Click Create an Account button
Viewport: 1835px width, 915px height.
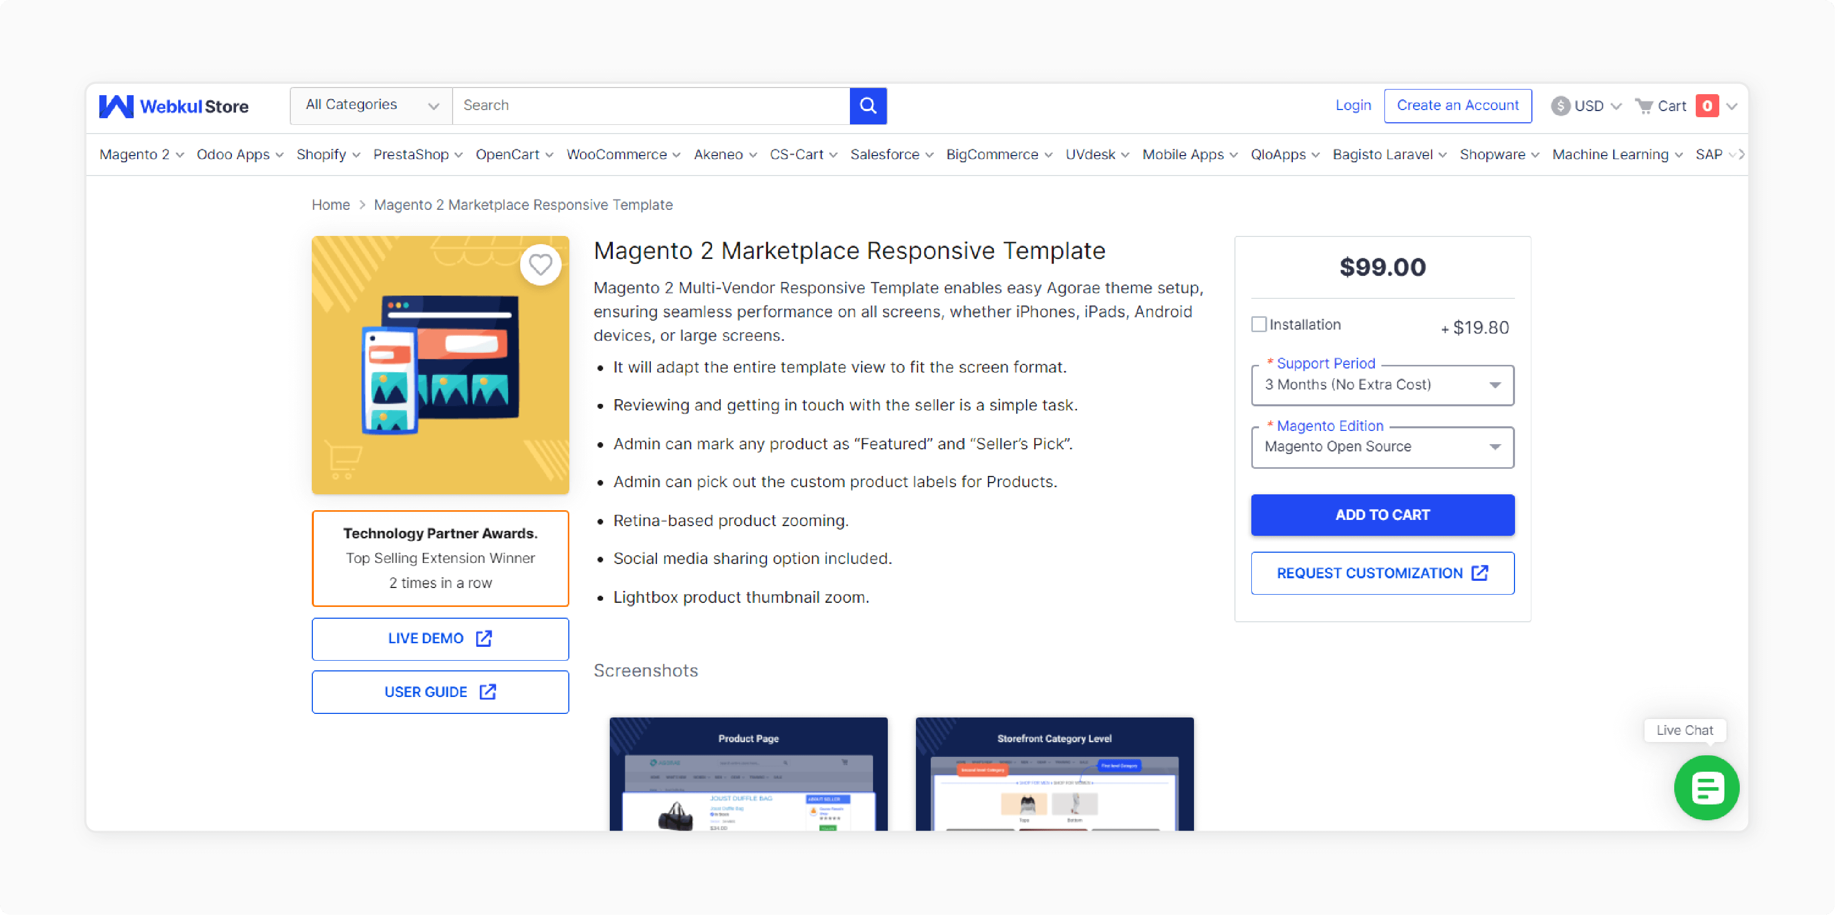tap(1458, 105)
